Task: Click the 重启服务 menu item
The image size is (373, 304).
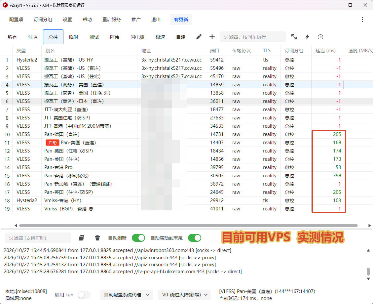Action: 112,20
